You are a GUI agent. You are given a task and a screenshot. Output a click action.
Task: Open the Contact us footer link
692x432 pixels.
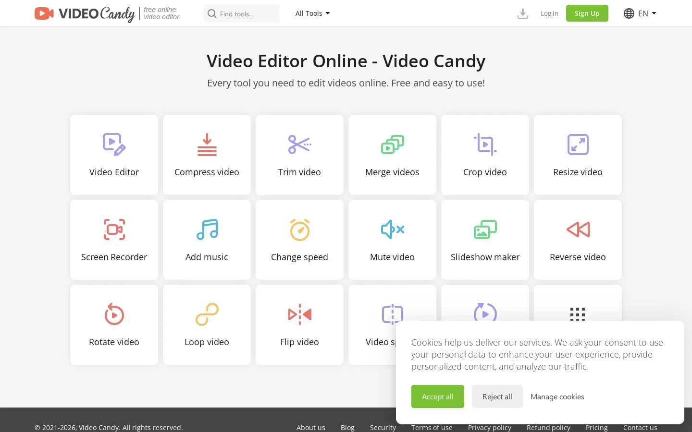tap(640, 427)
